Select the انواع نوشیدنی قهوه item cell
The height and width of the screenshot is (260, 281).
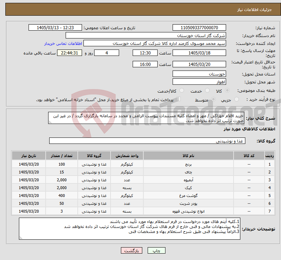[188, 211]
